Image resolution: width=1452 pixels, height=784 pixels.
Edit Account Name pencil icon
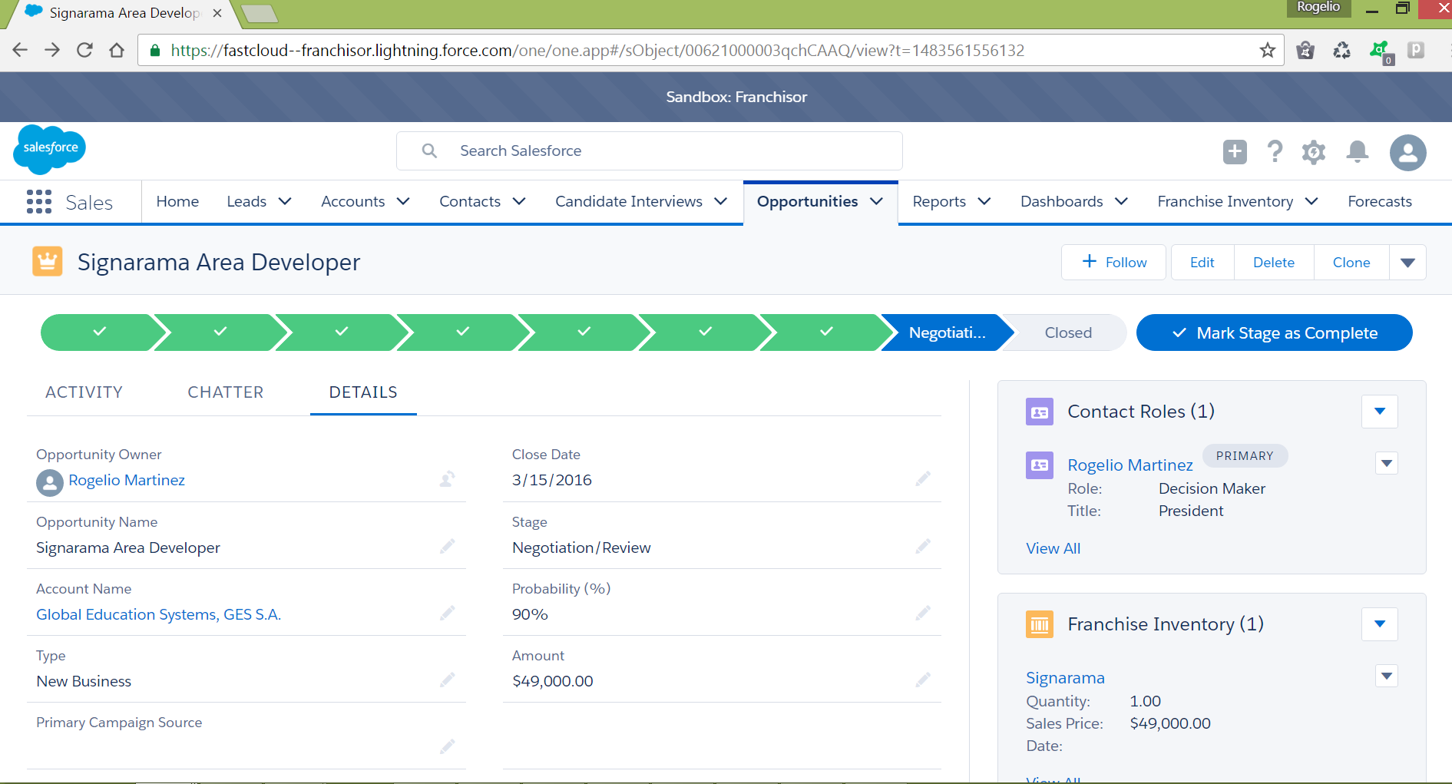tap(447, 613)
